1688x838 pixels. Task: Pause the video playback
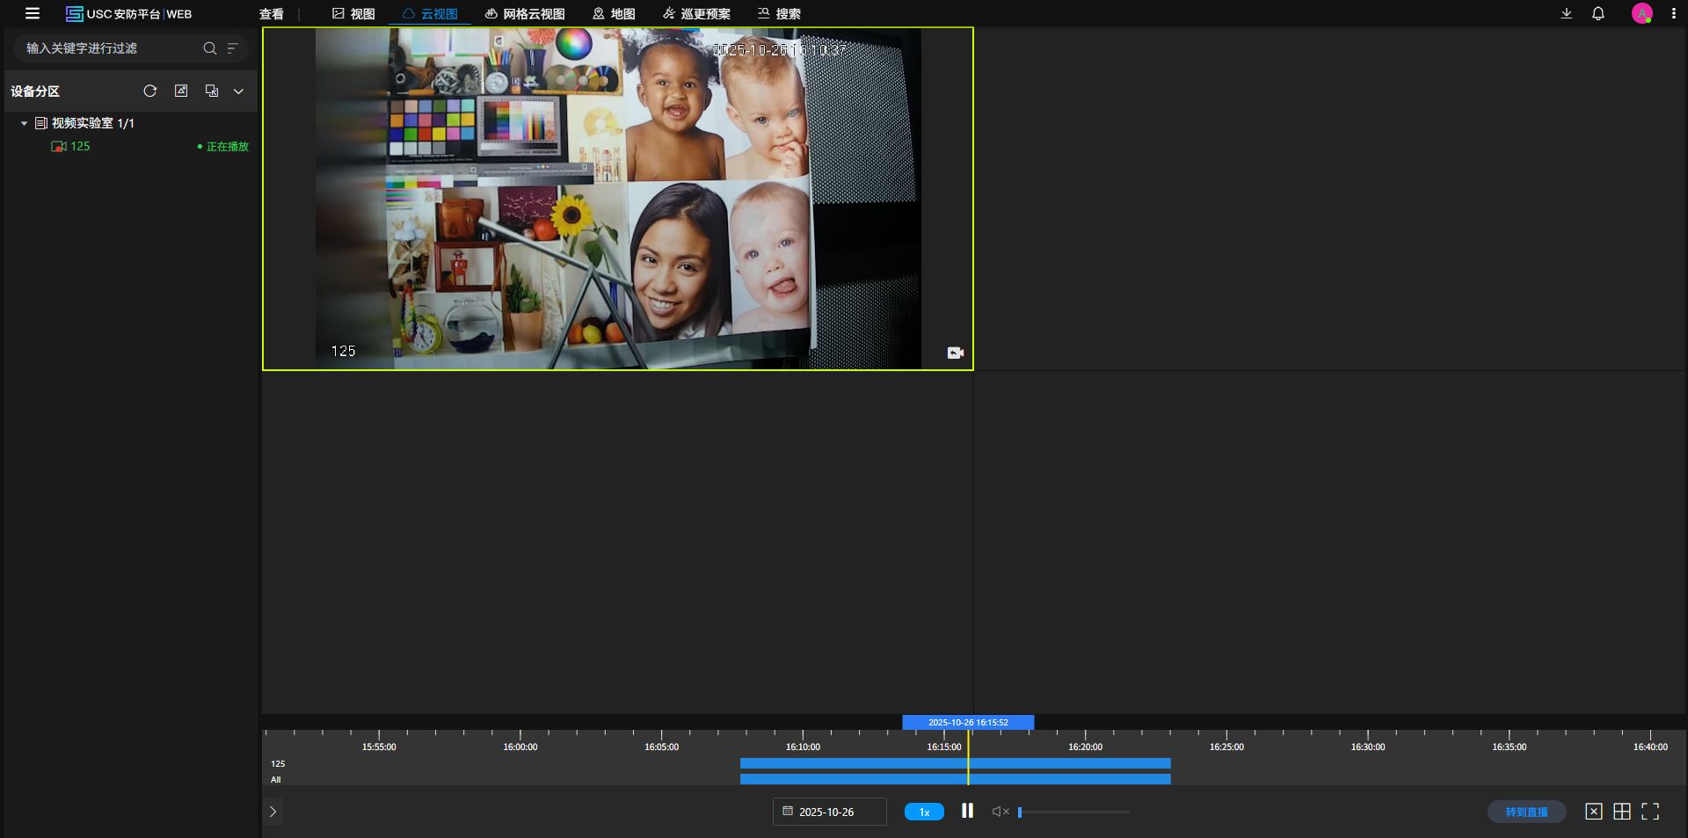(x=967, y=811)
